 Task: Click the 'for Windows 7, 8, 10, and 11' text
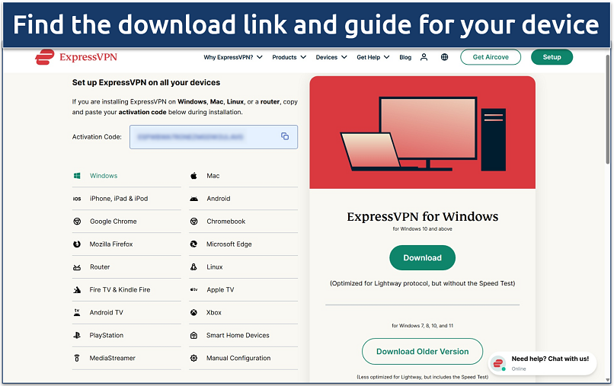[x=423, y=326]
